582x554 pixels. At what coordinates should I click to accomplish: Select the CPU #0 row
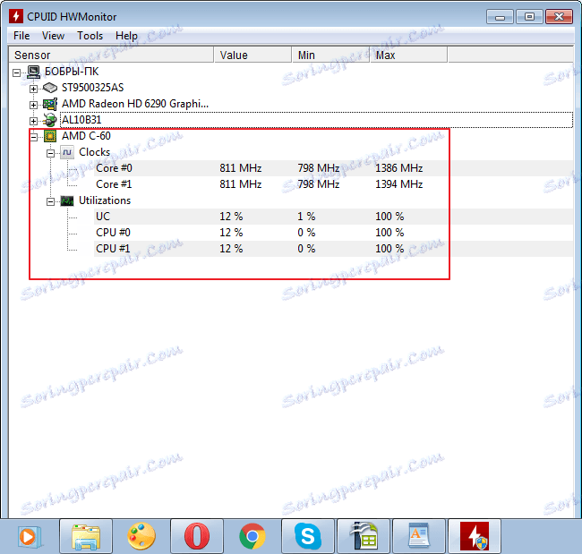coord(334,233)
